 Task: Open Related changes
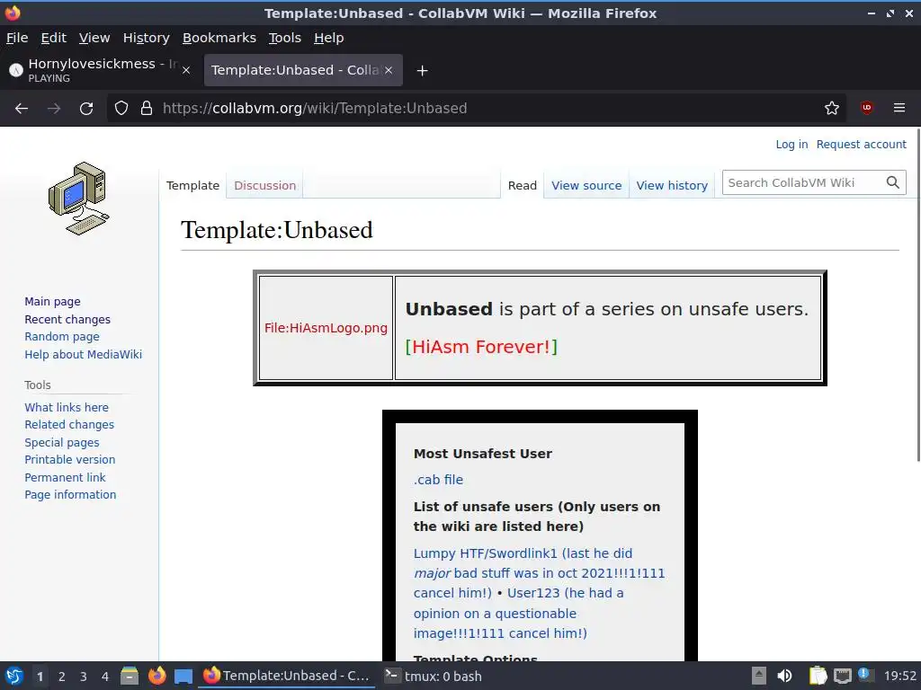coord(69,424)
